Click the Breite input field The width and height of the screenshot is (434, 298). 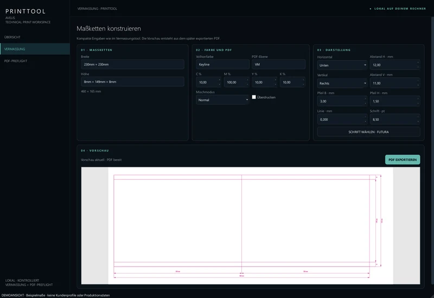pos(132,64)
